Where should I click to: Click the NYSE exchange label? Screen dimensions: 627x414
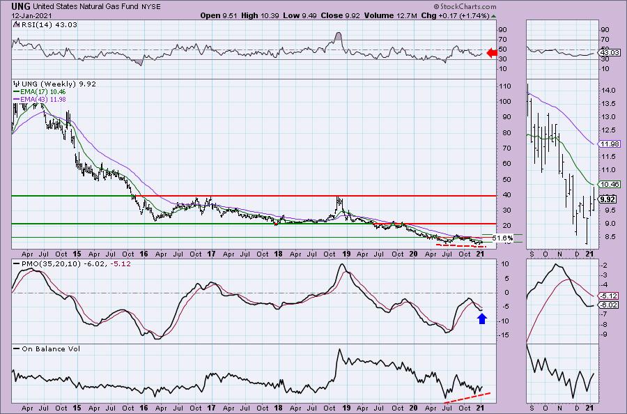click(x=150, y=6)
